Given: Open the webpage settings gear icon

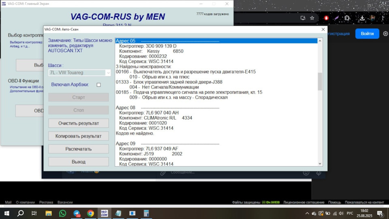Looking at the screenshot, I should point(385,34).
